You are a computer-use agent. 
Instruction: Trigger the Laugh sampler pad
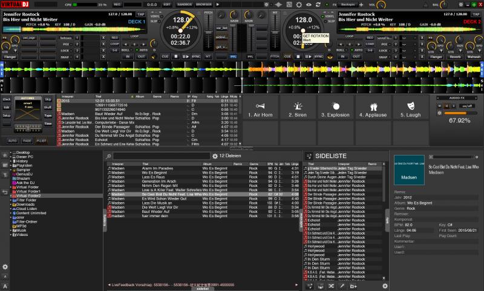(x=411, y=108)
